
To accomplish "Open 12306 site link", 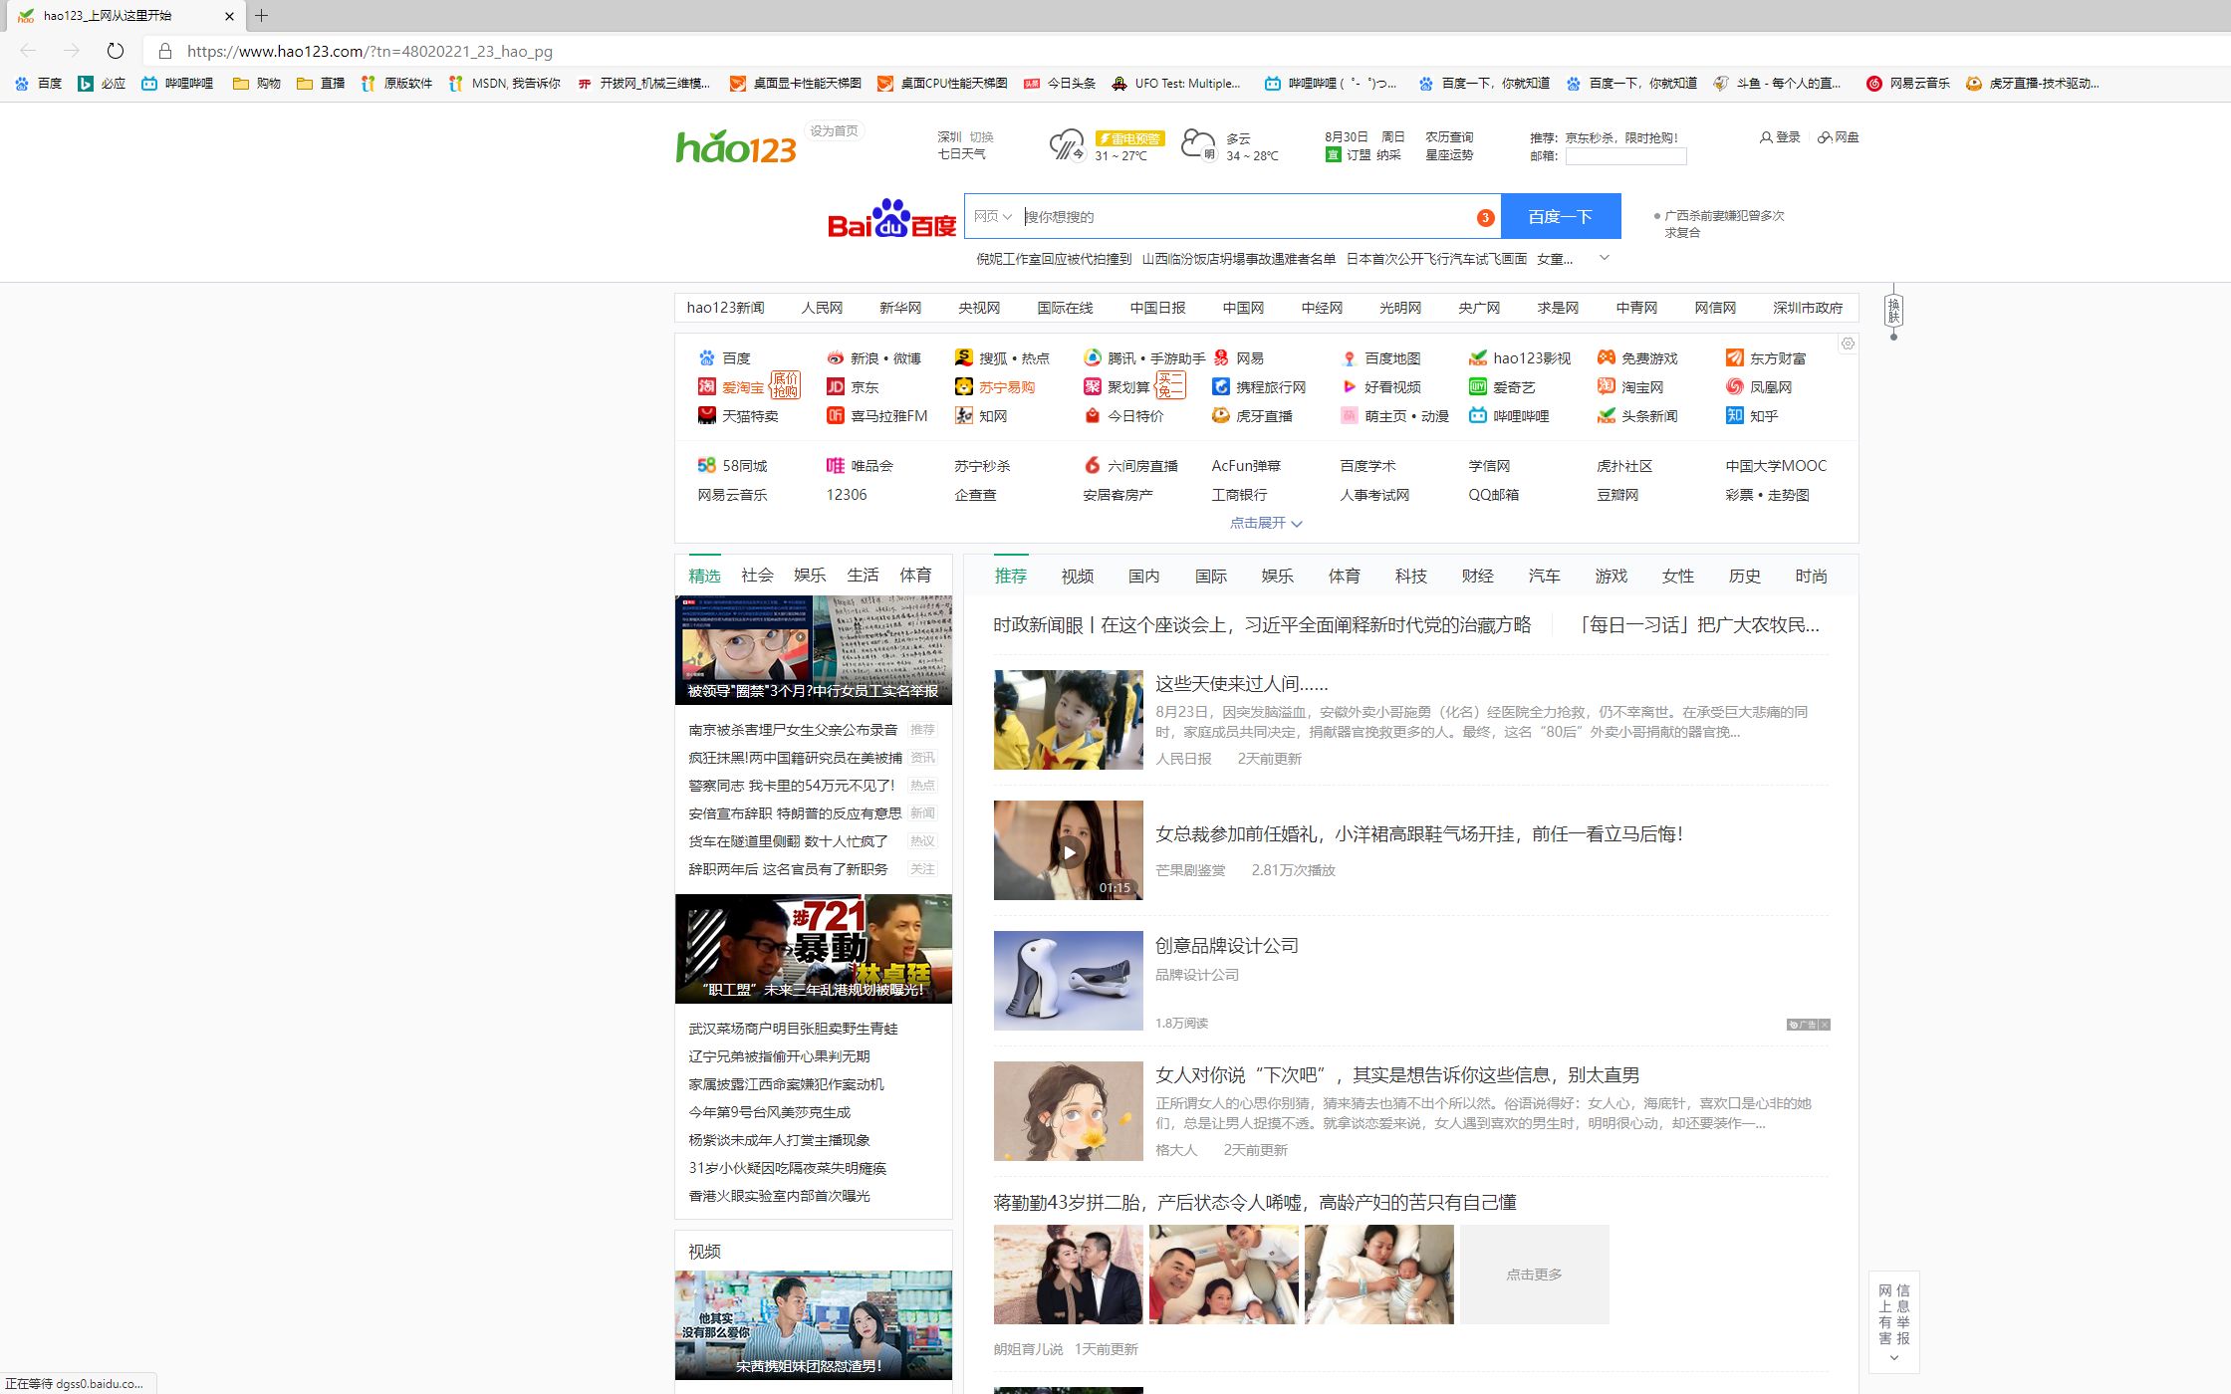I will point(847,495).
